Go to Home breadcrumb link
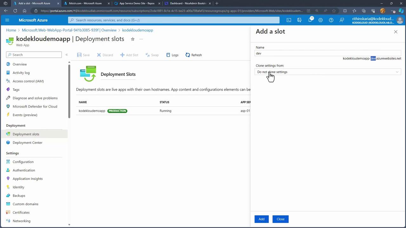The width and height of the screenshot is (406, 228). coord(11,30)
